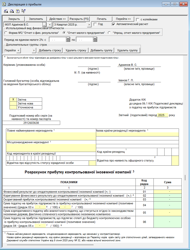Enable the "с копейками" checkbox

coord(138,19)
